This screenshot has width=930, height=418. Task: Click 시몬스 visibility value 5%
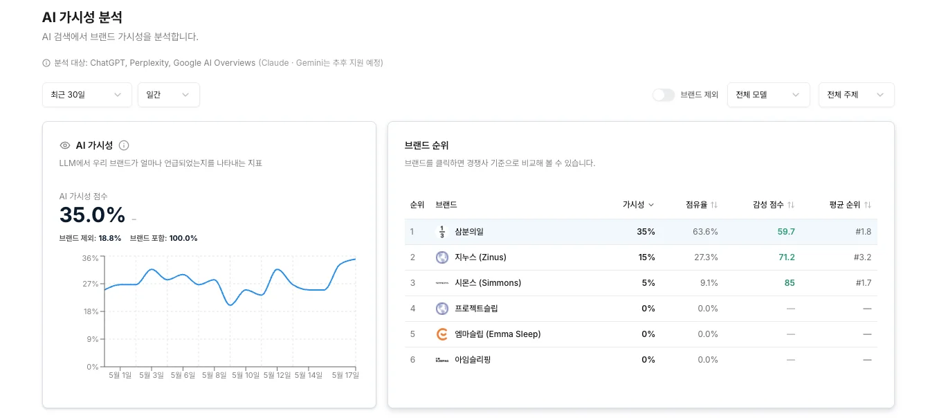coord(648,283)
